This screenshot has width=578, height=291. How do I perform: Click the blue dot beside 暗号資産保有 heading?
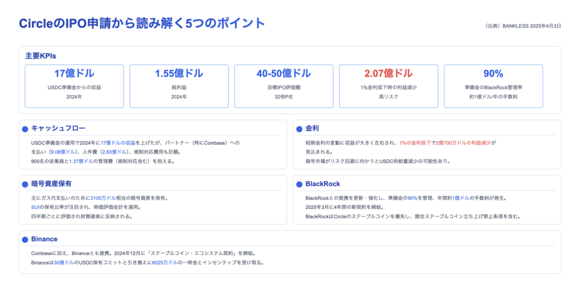coord(25,184)
